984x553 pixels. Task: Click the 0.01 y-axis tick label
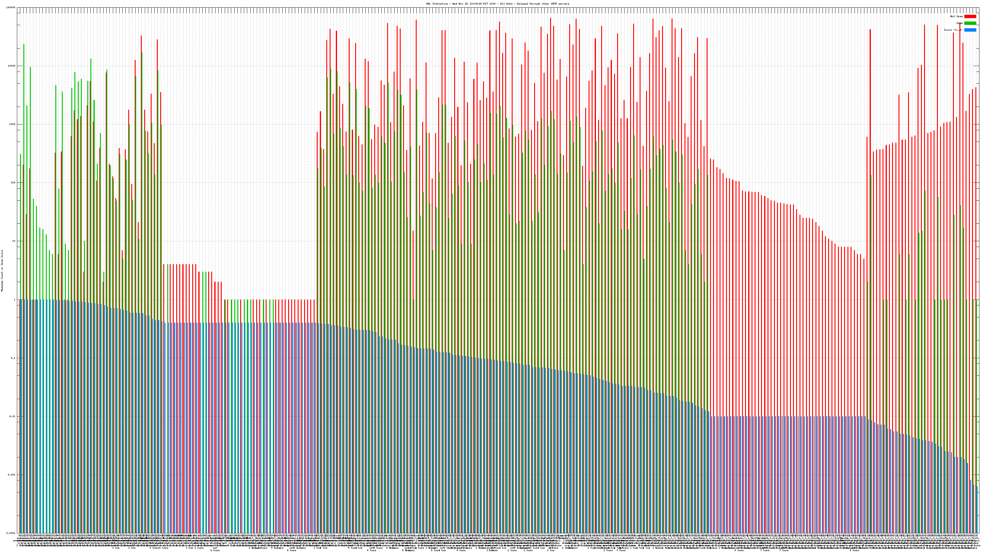point(13,416)
